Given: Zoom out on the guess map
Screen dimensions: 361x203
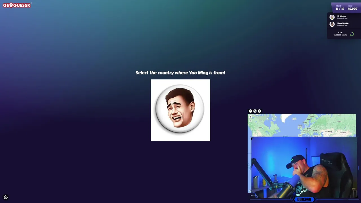Looking at the screenshot, I should (250, 121).
